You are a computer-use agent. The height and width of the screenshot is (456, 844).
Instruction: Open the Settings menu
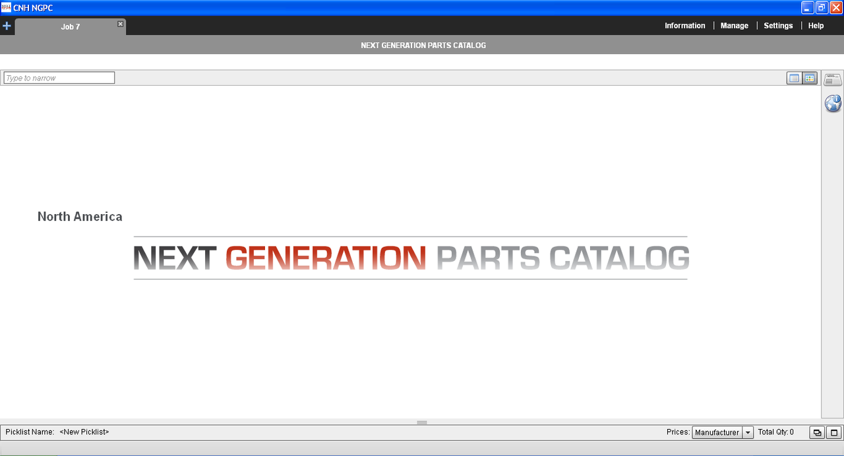pos(778,26)
